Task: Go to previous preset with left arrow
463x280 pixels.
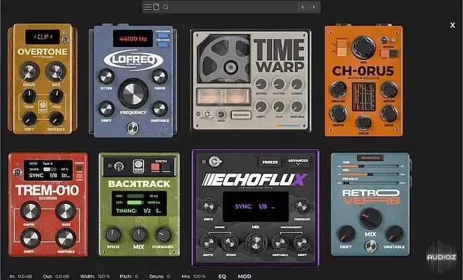Action: (x=303, y=7)
